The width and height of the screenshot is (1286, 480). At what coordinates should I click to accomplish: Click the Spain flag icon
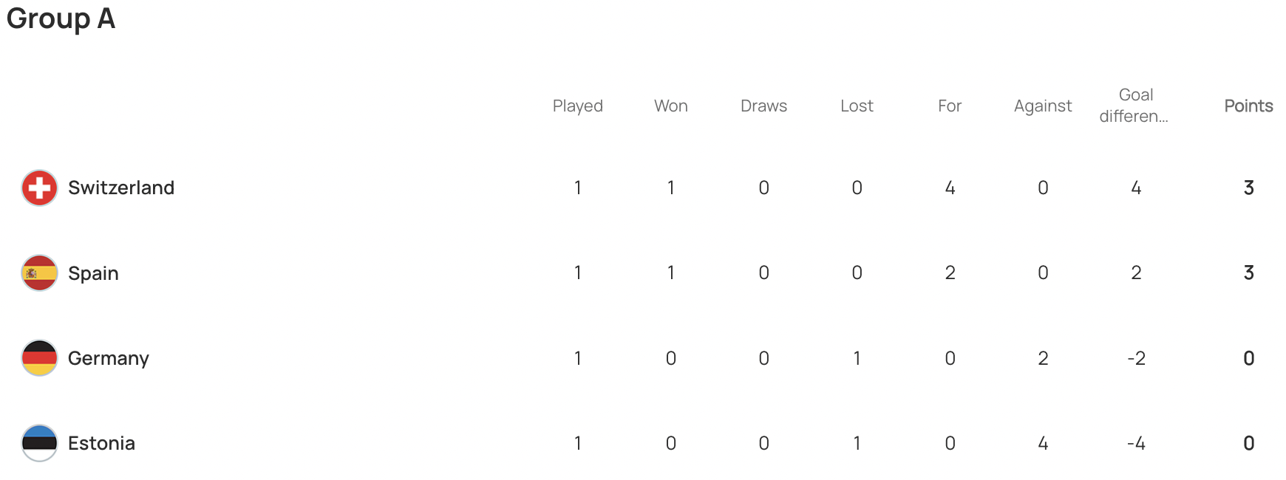(40, 273)
